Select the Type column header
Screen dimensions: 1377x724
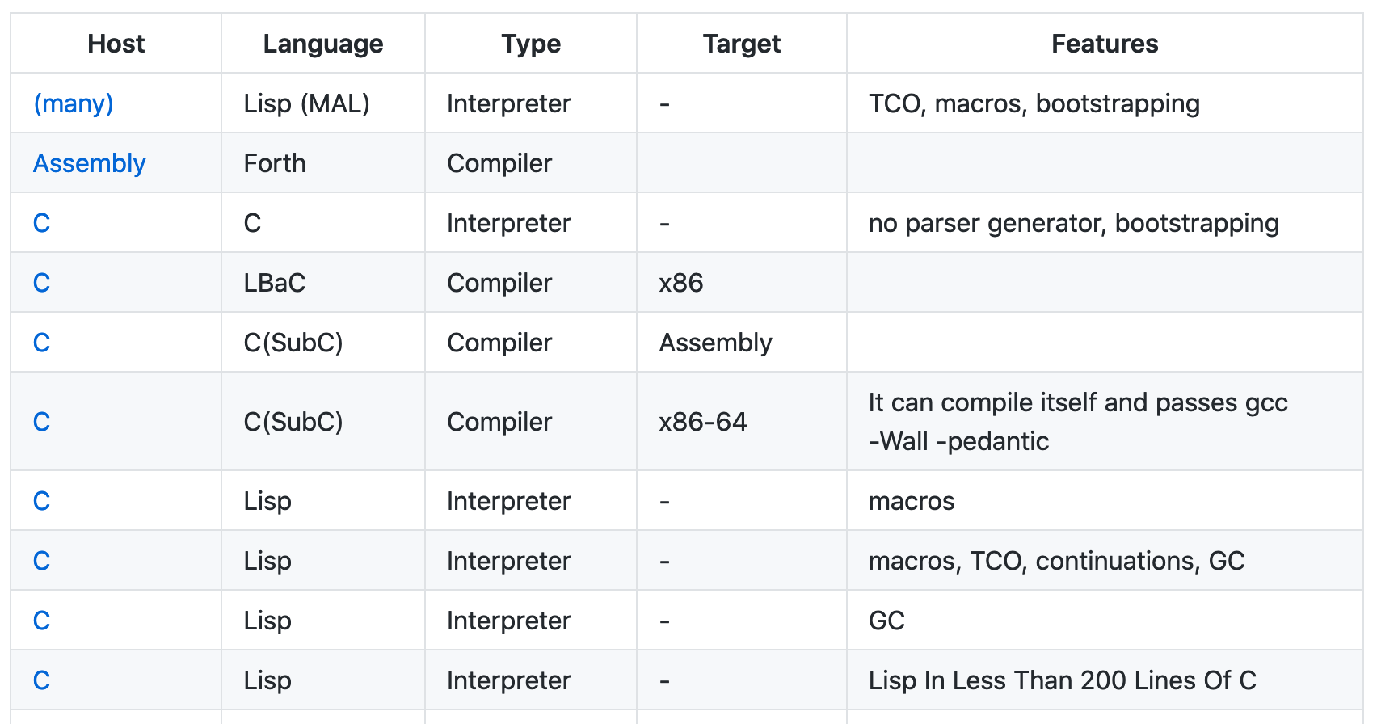click(x=531, y=44)
